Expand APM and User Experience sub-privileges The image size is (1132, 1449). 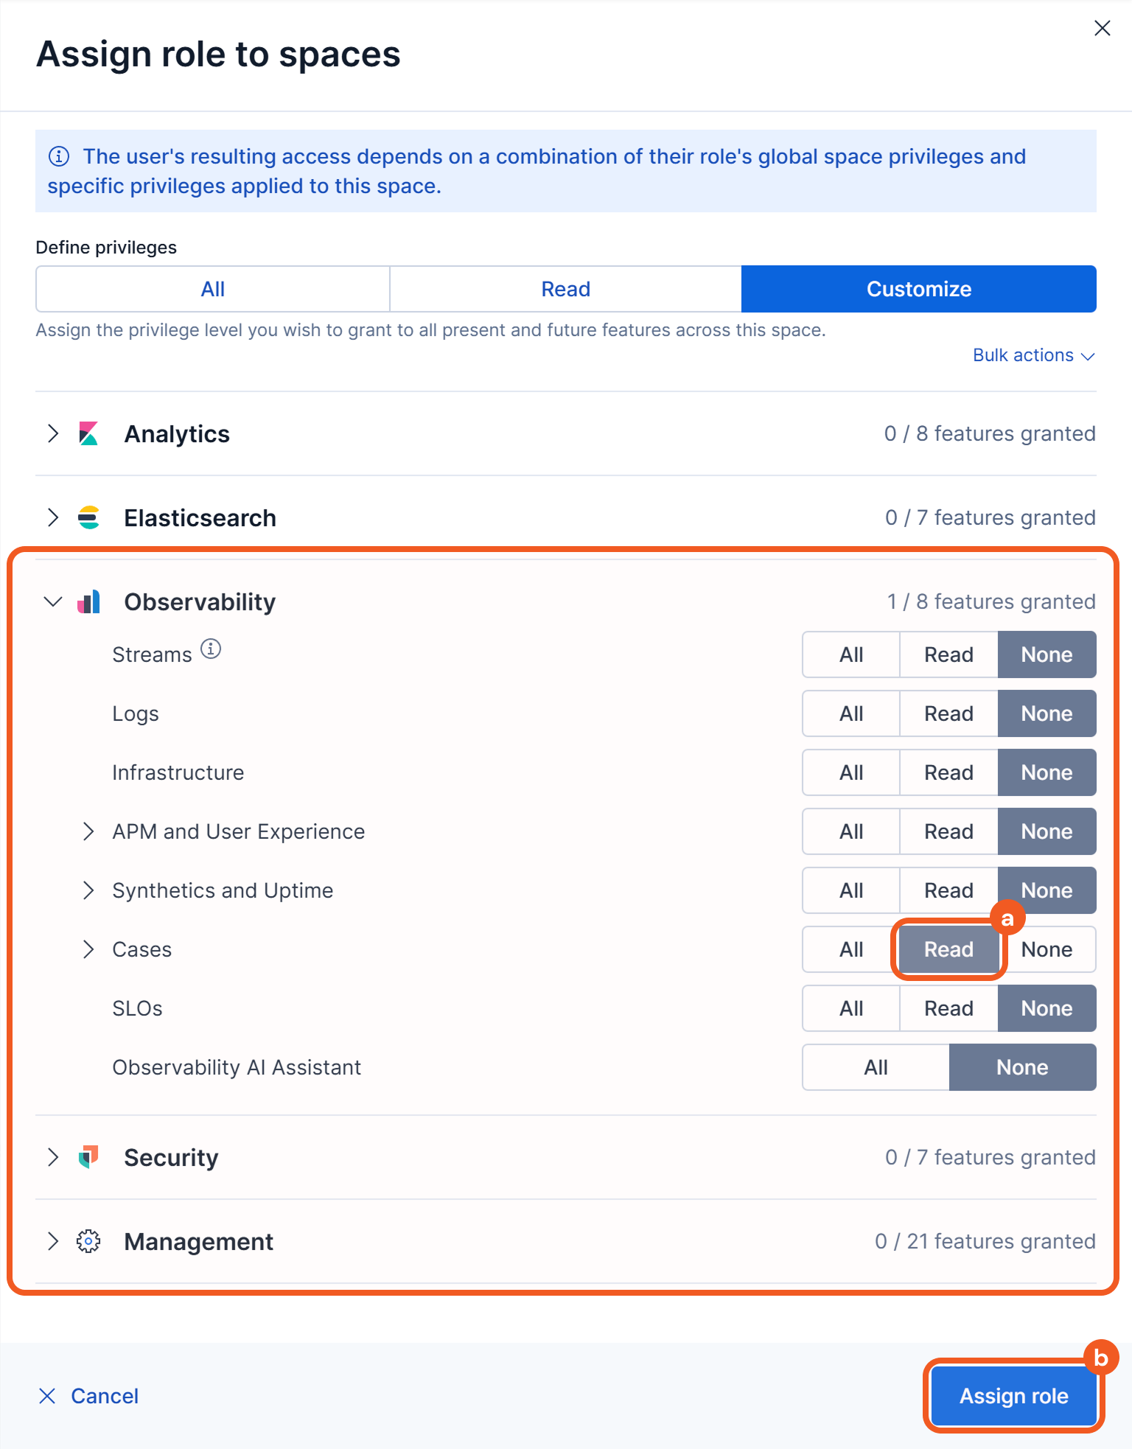pyautogui.click(x=88, y=831)
